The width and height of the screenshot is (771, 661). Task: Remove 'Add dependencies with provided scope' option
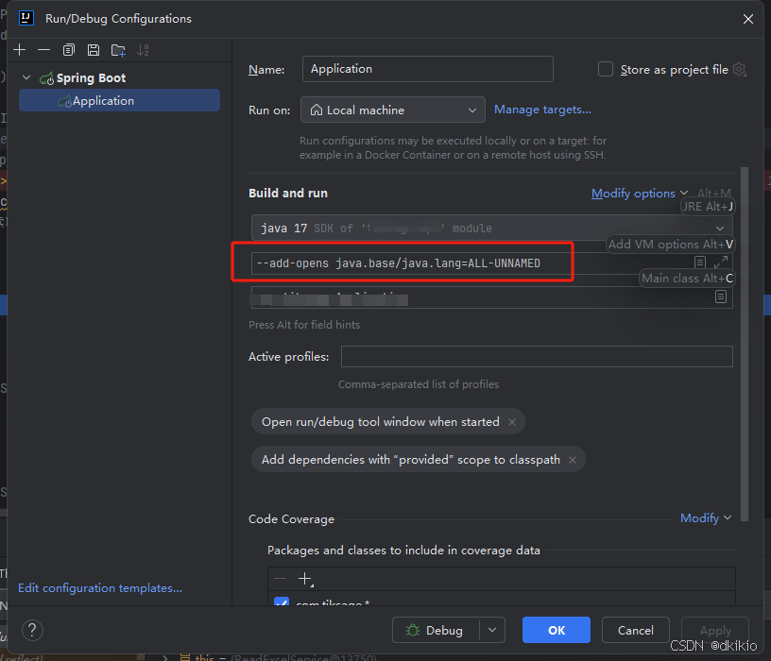click(x=573, y=460)
